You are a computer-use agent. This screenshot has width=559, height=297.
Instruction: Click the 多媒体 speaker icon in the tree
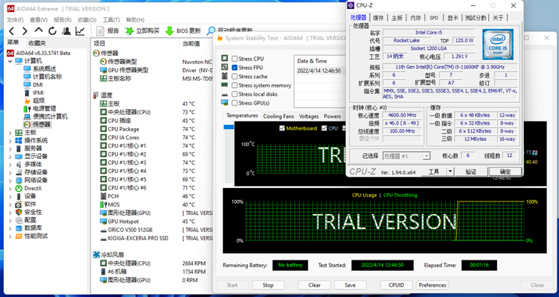(x=19, y=164)
